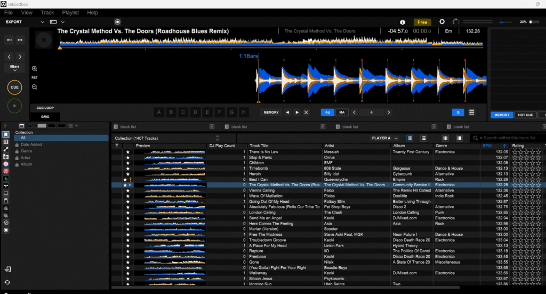Step beat jump forward arrow

(x=20, y=57)
